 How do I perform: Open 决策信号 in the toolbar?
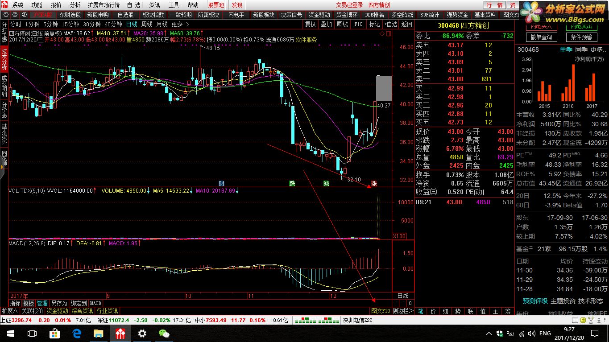[x=291, y=15]
